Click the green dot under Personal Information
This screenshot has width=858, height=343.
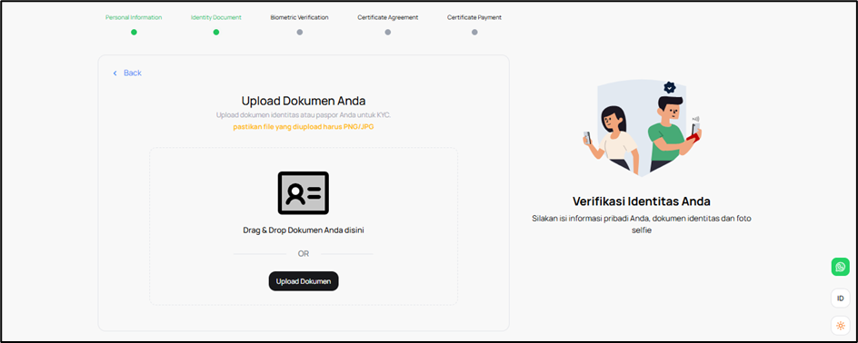[x=135, y=33]
